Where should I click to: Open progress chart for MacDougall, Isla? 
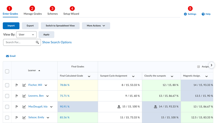tap(24, 106)
